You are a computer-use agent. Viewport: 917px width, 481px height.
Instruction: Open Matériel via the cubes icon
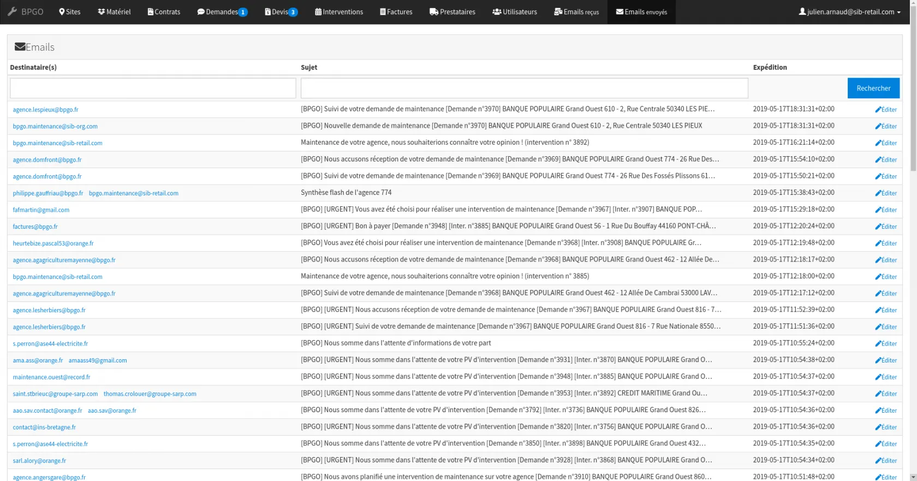click(101, 12)
